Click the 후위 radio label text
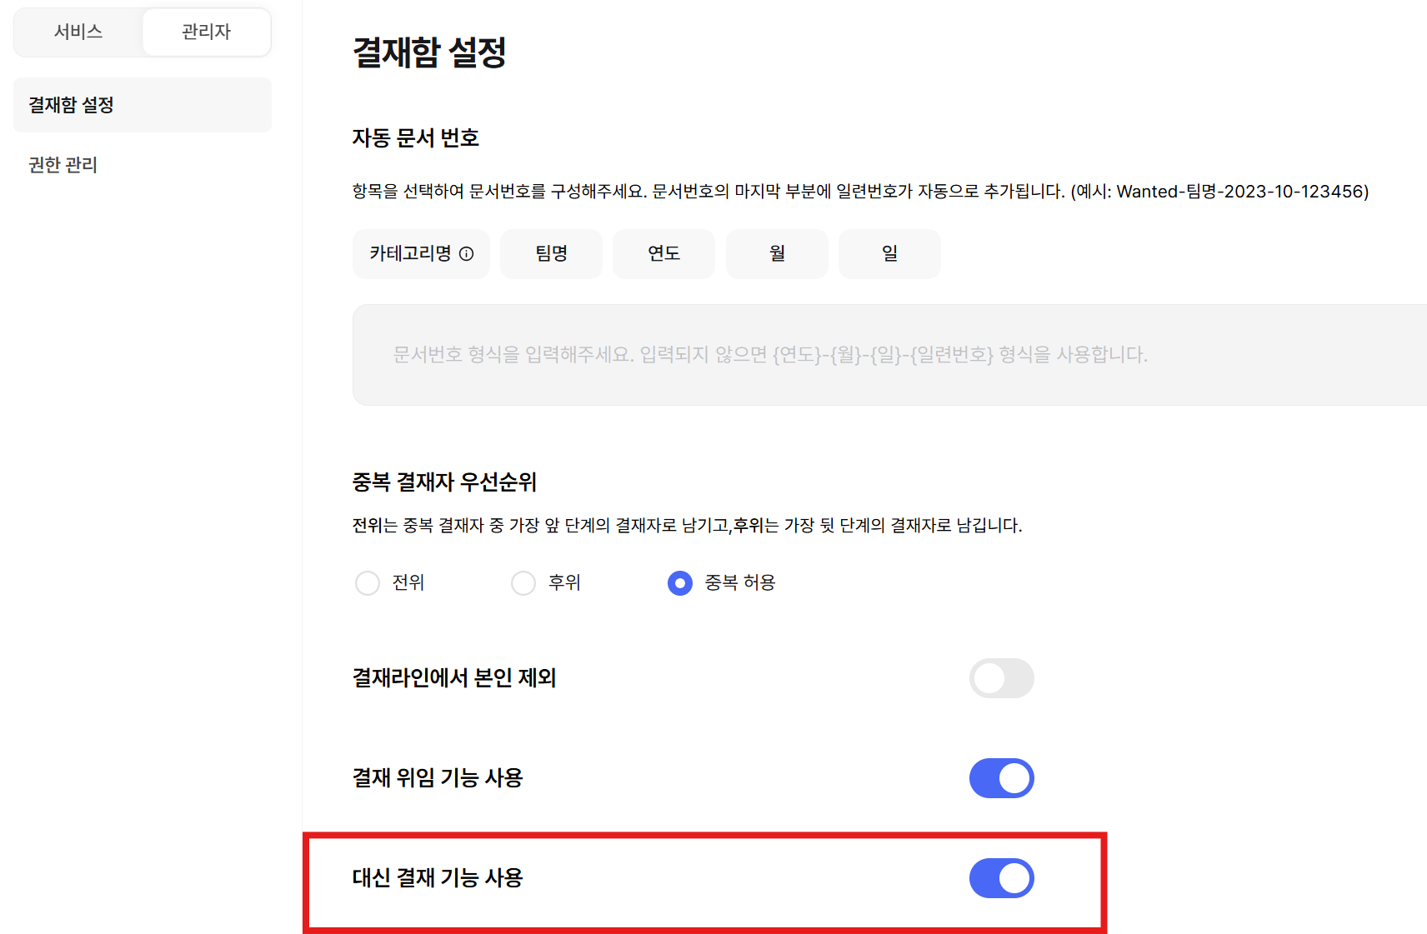1427x934 pixels. coord(564,583)
